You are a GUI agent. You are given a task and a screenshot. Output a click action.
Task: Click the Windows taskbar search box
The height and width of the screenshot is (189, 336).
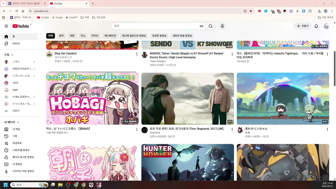pos(29,185)
